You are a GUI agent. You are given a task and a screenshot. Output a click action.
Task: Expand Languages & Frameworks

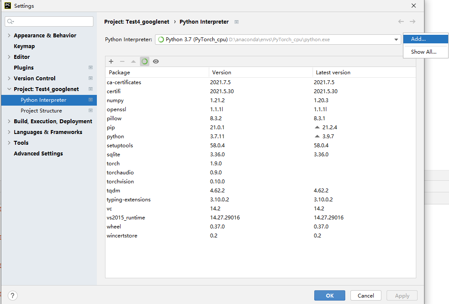click(9, 132)
